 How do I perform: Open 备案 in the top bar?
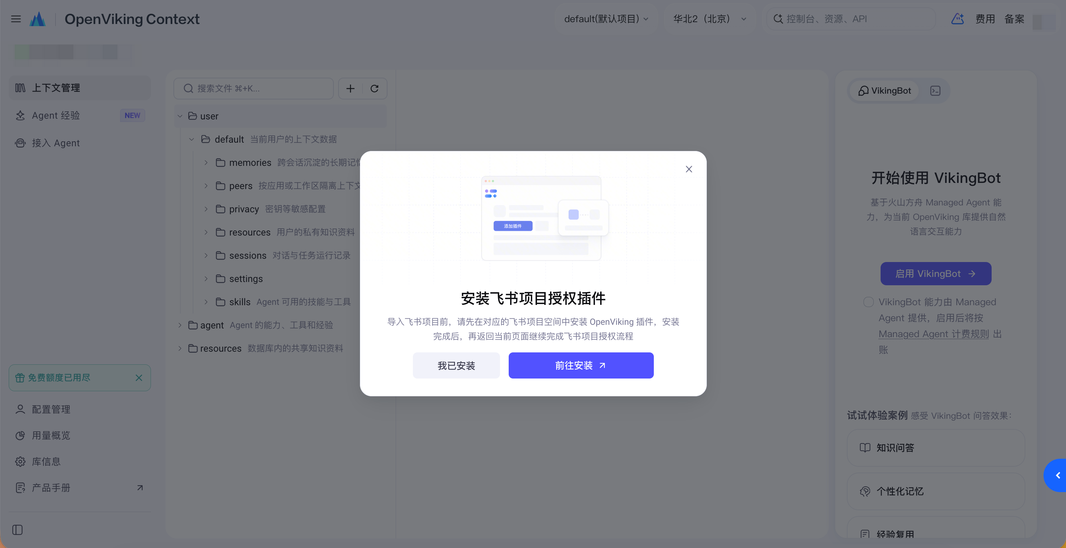(x=1014, y=19)
